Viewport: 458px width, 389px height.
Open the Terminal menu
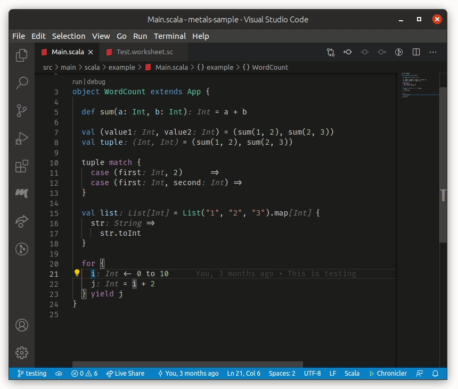(x=170, y=36)
